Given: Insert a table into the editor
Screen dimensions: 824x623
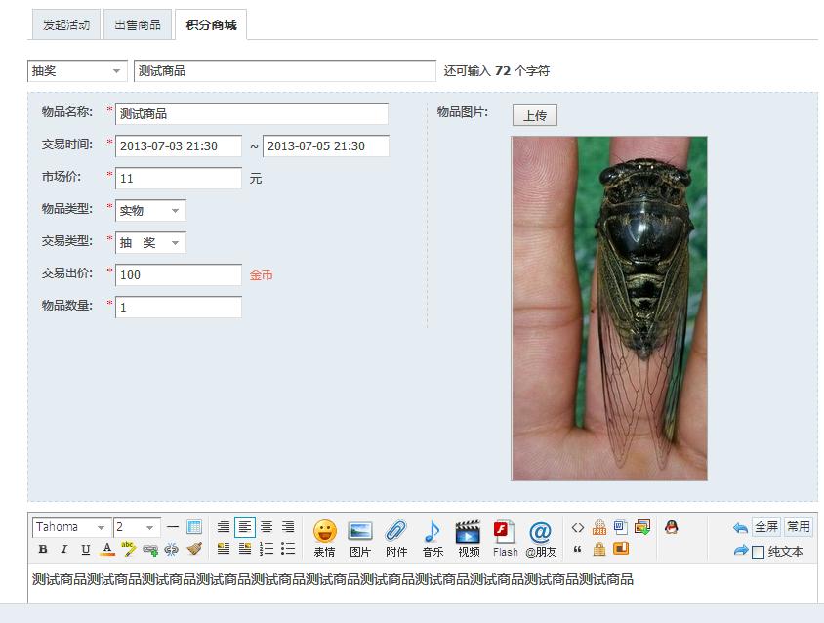Looking at the screenshot, I should [x=194, y=526].
